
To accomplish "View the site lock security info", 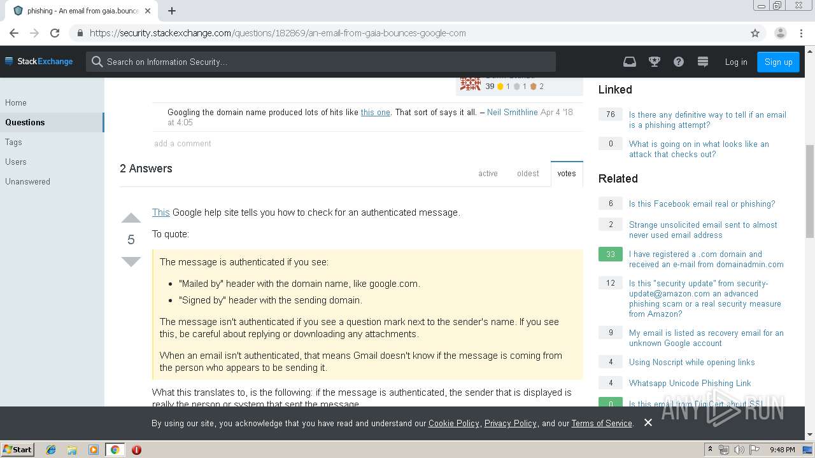I will (80, 33).
